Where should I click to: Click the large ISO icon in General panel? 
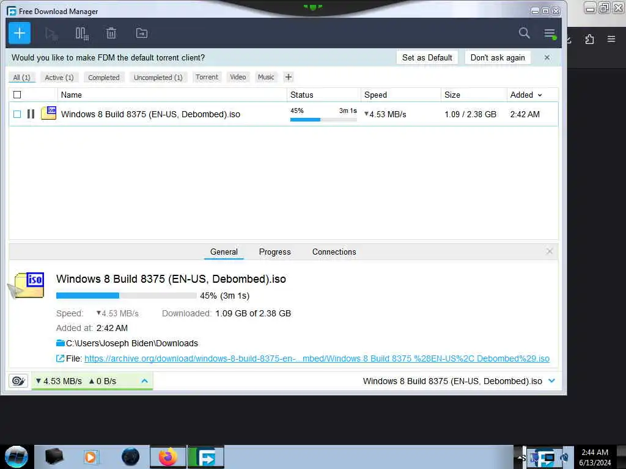click(x=29, y=285)
